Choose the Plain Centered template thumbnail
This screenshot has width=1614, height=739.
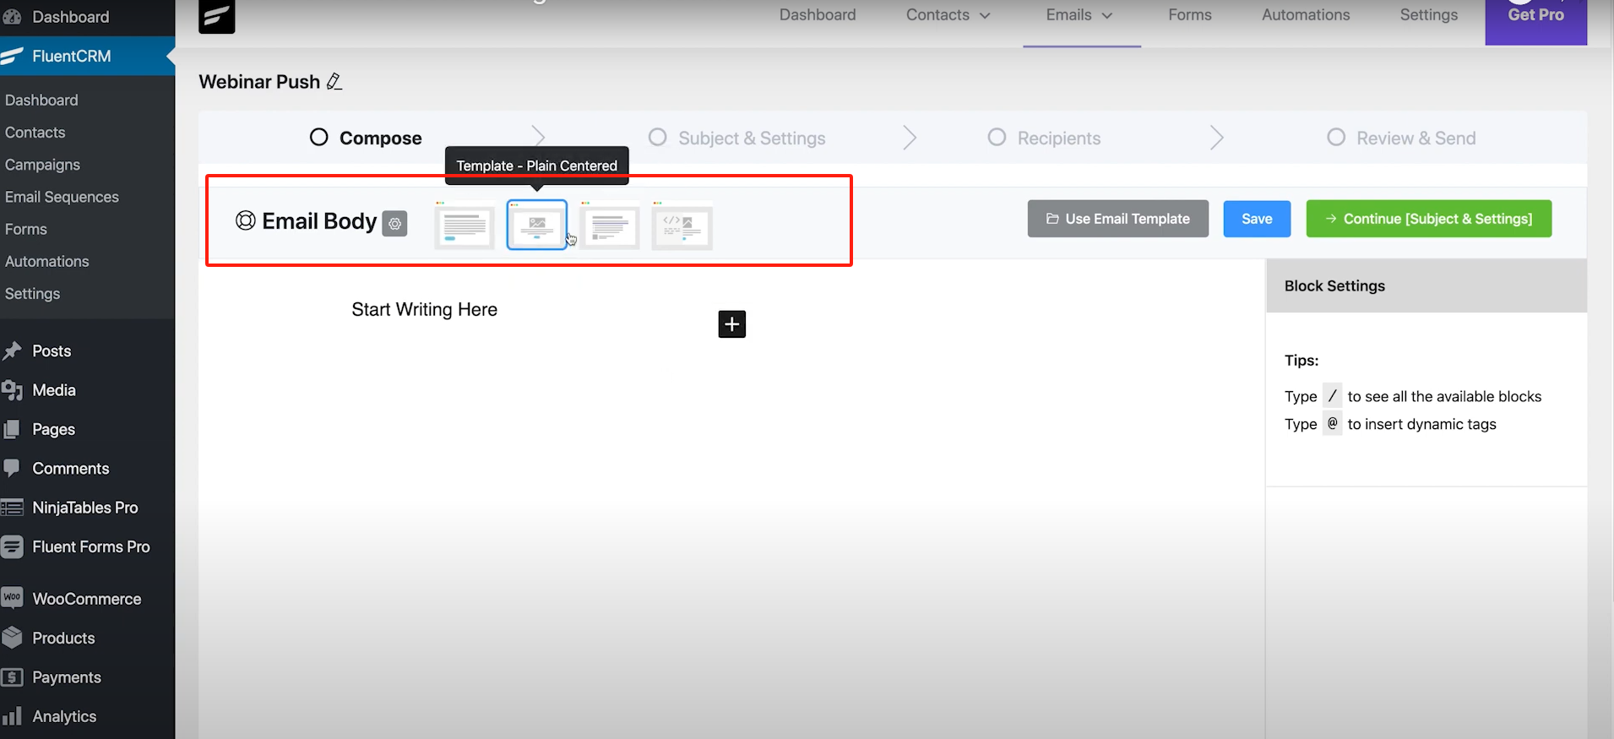(537, 226)
